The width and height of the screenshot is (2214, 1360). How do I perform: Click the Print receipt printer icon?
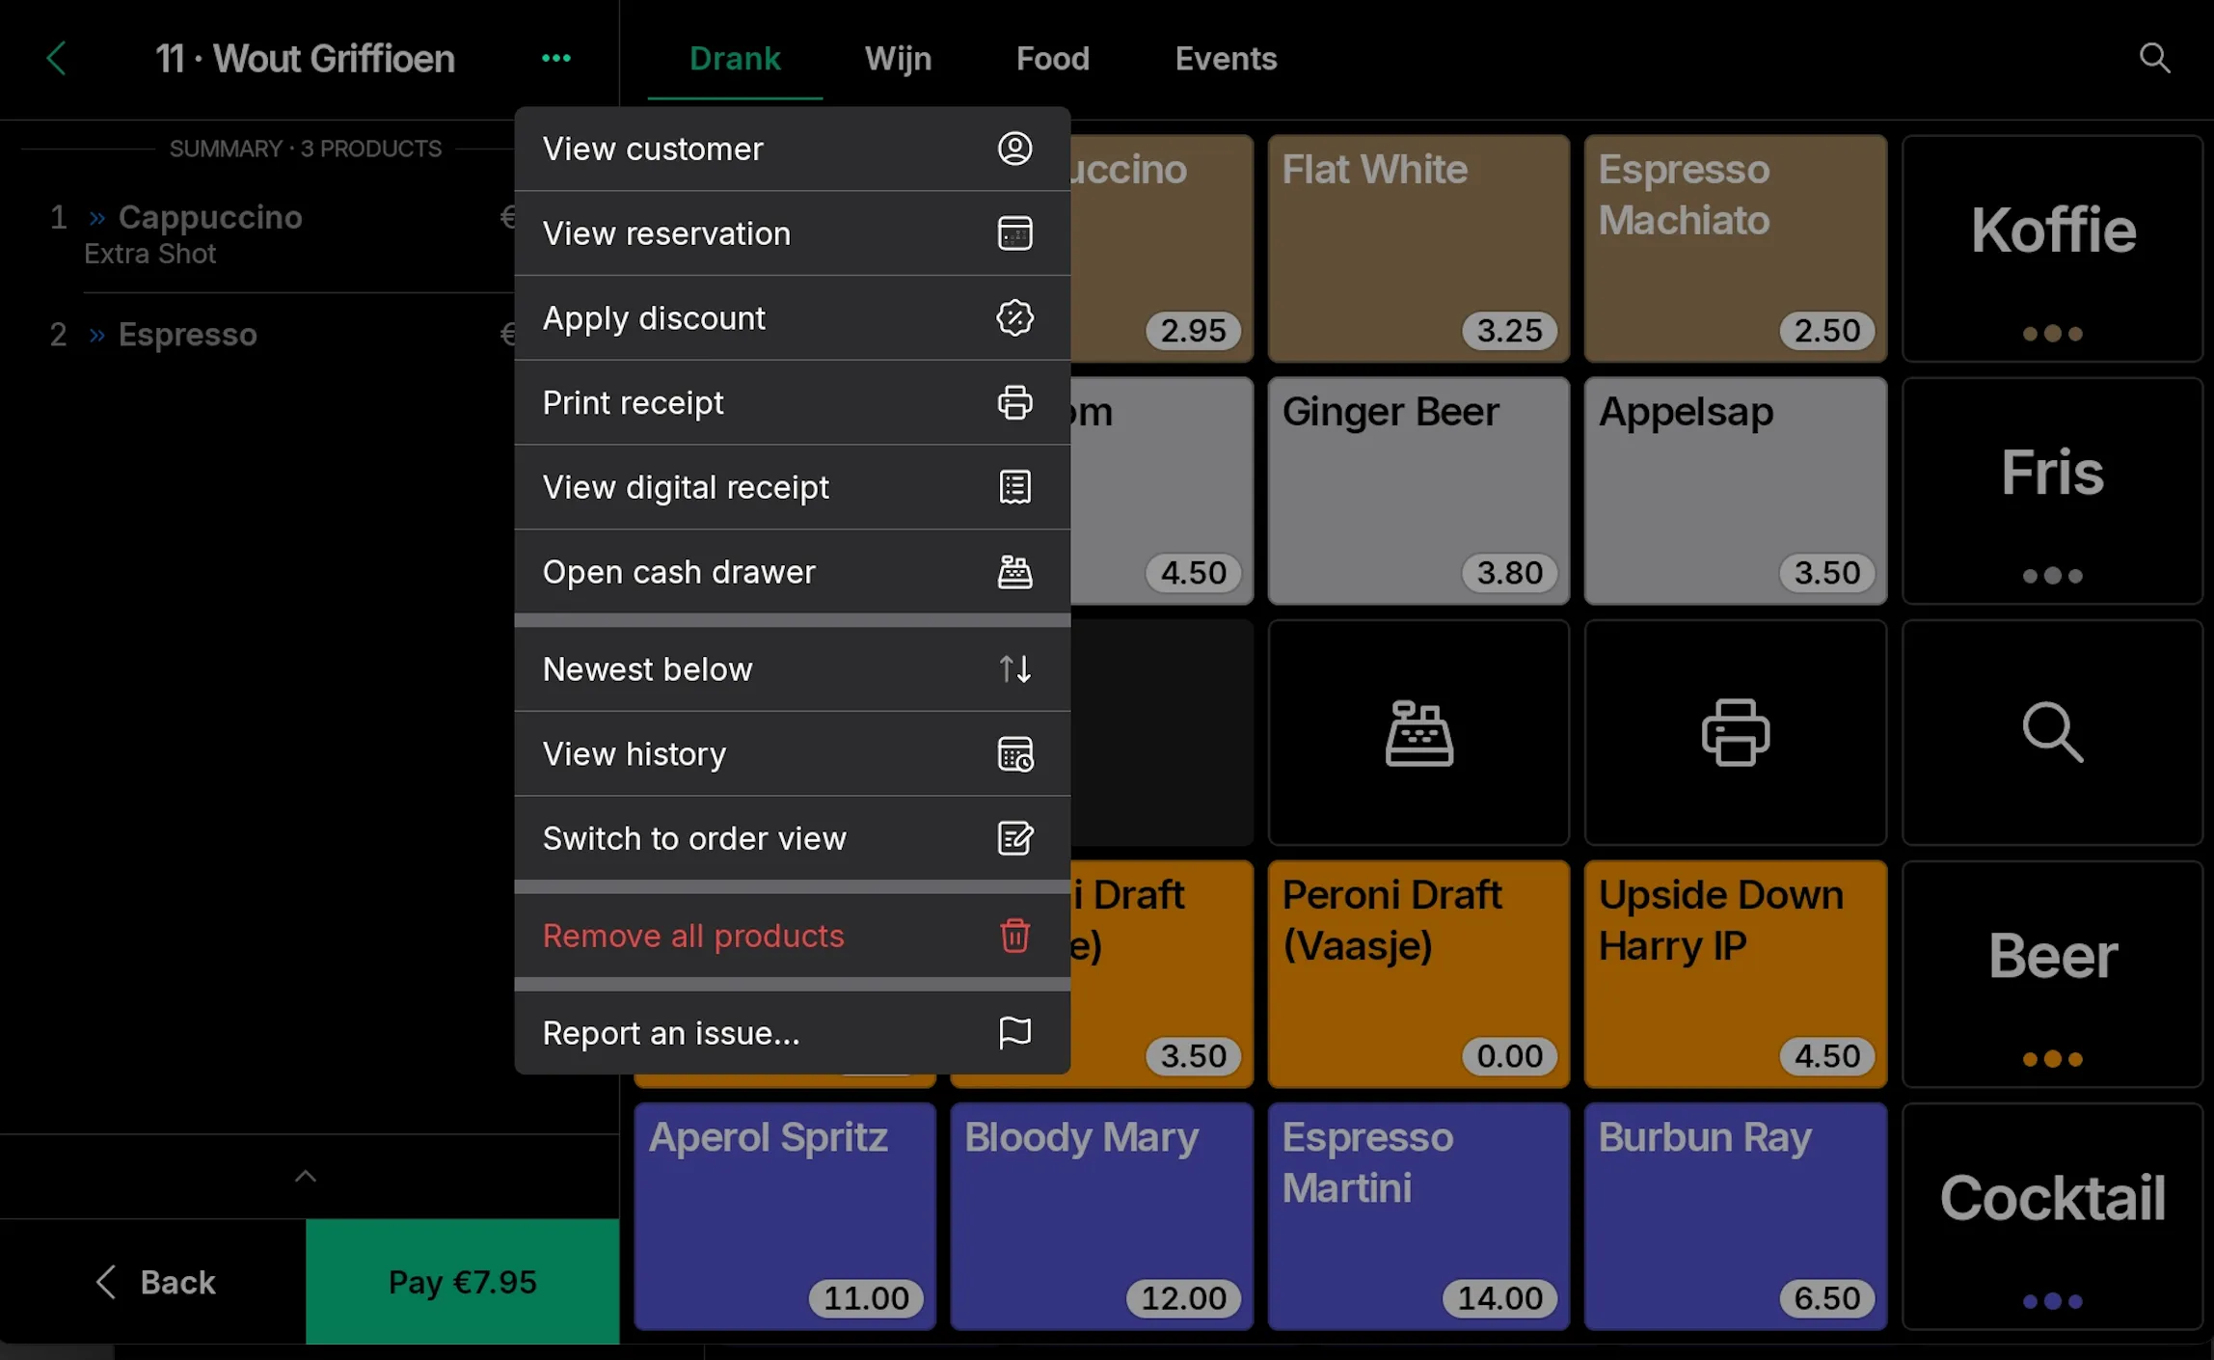point(1014,402)
